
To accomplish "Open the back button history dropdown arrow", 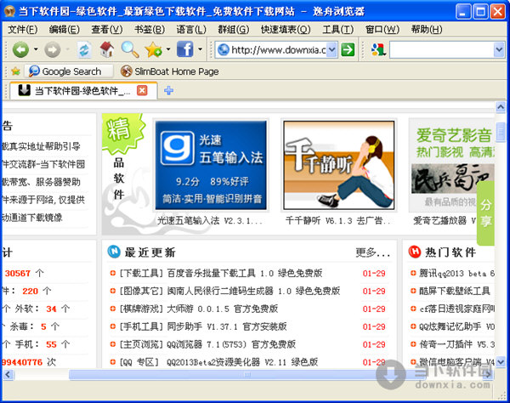I will (x=36, y=49).
